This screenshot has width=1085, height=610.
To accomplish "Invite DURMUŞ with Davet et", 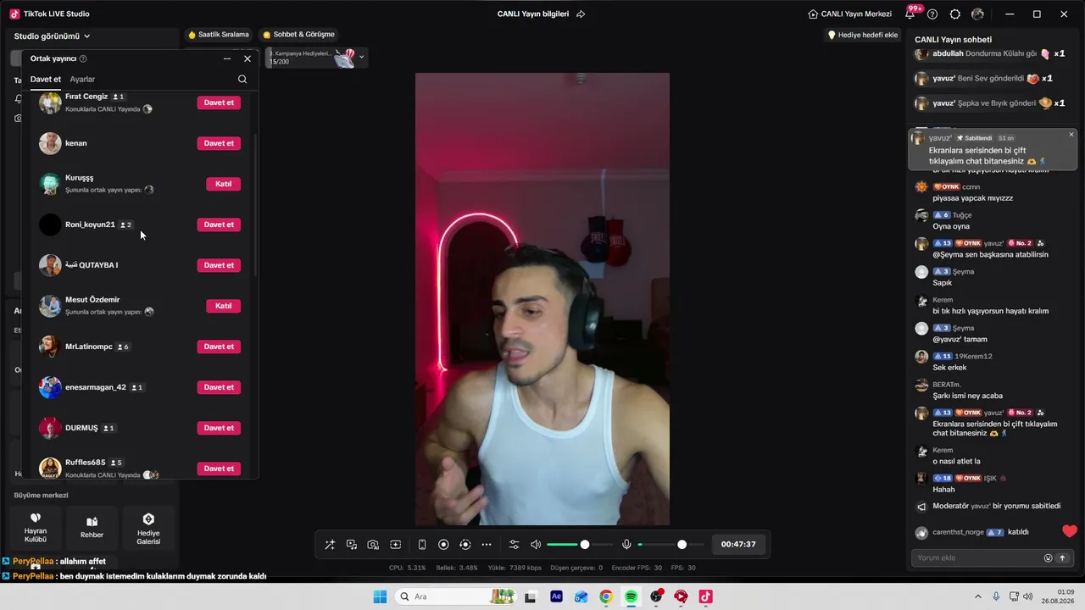I will (219, 428).
